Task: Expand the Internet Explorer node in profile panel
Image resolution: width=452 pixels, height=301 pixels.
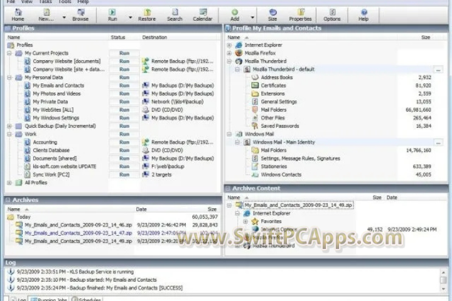Action: tap(229, 45)
